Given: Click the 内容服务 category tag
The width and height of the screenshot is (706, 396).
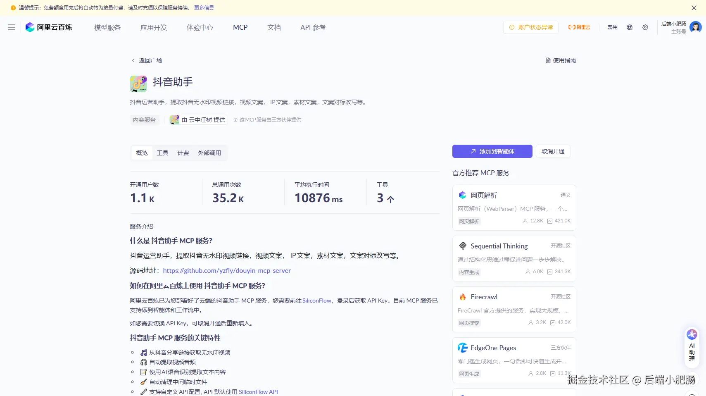Looking at the screenshot, I should pyautogui.click(x=145, y=120).
